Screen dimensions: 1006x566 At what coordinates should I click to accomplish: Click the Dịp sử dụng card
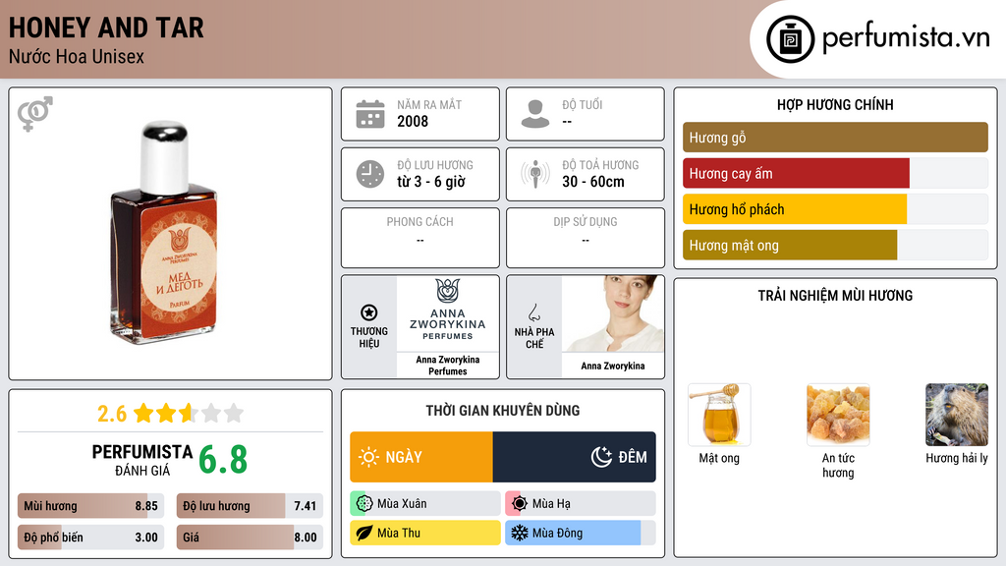pos(586,238)
